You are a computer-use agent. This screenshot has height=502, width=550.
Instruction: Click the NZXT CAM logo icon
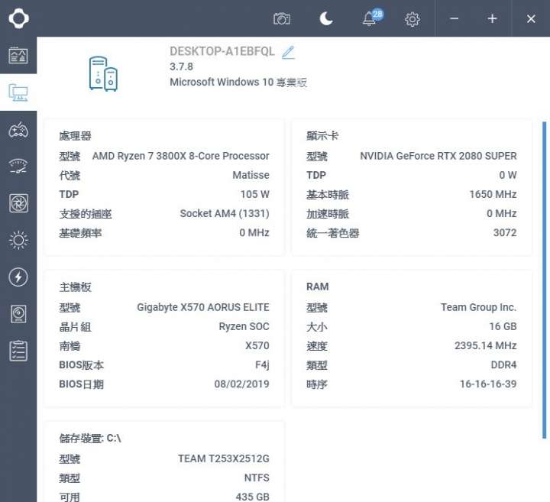click(x=18, y=18)
